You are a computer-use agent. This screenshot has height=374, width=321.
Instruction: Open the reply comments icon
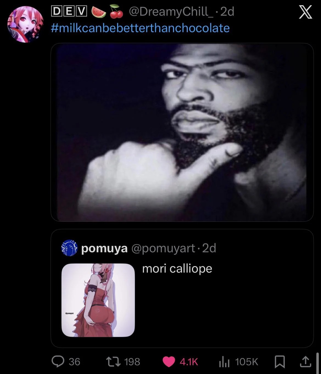pos(58,362)
